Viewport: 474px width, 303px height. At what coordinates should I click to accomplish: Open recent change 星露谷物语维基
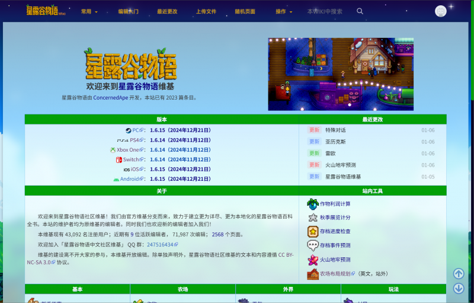[x=343, y=177]
